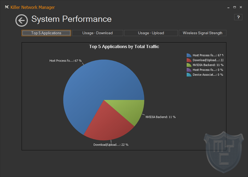Click legend text 'Device Associat...: 0 %'
Viewport: 248px width, 177px height.
[208, 75]
